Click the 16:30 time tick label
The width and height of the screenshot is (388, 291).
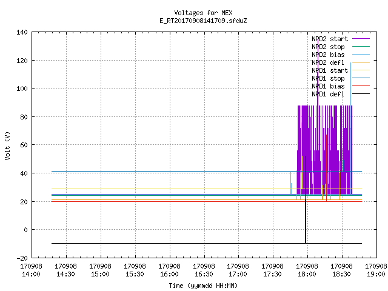(204, 275)
